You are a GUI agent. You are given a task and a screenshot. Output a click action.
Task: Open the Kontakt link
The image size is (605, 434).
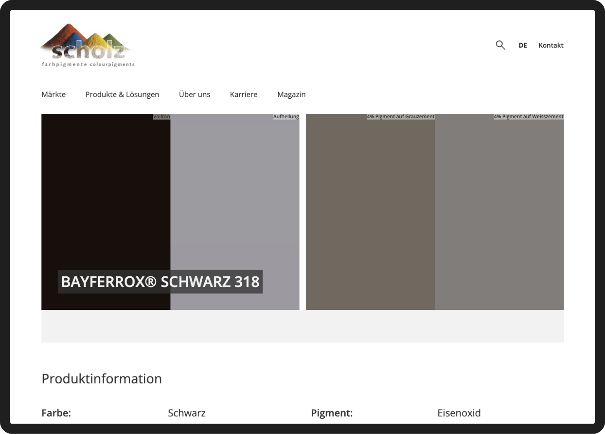tap(551, 45)
